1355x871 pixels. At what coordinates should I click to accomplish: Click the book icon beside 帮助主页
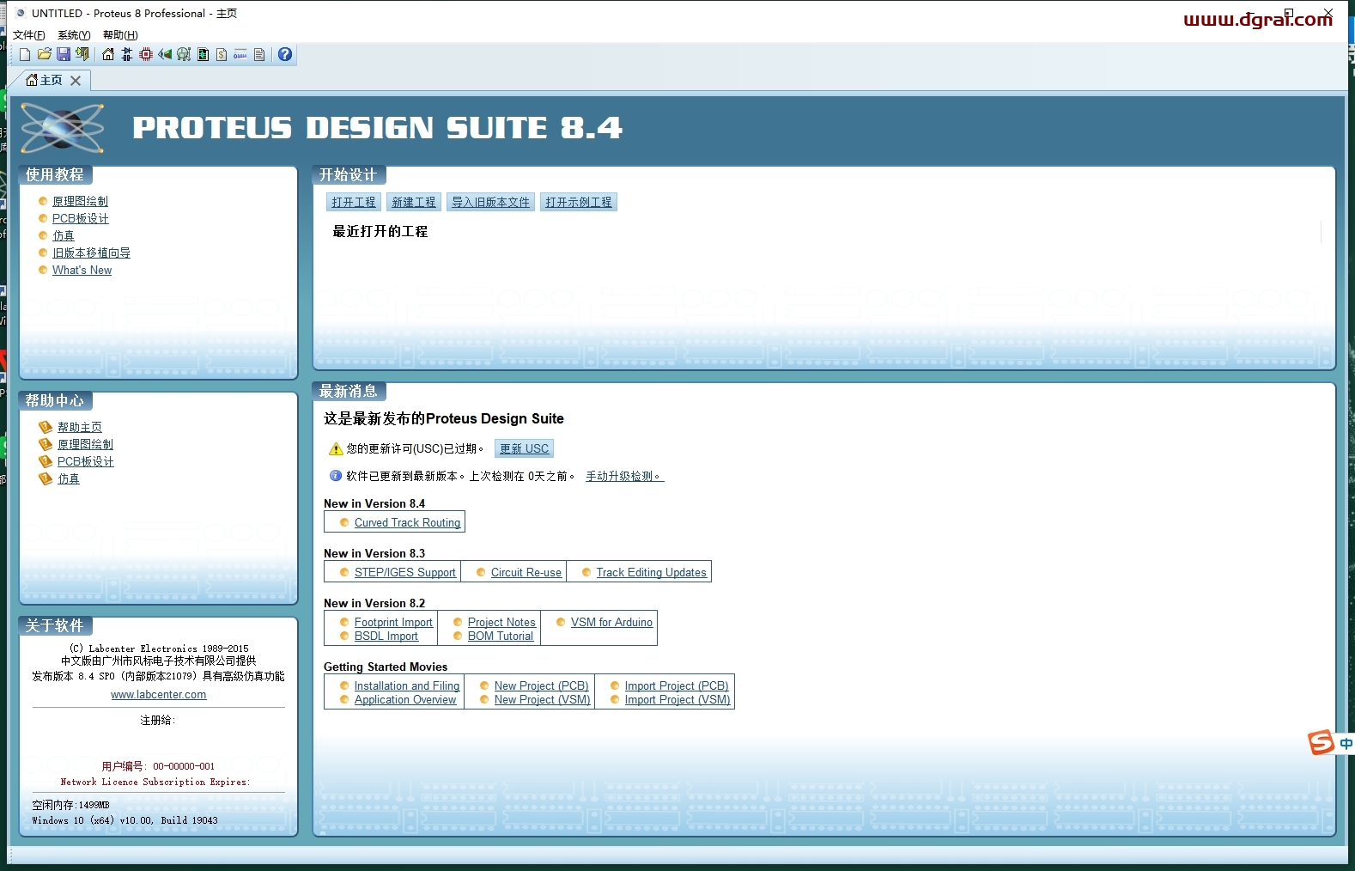pos(46,427)
